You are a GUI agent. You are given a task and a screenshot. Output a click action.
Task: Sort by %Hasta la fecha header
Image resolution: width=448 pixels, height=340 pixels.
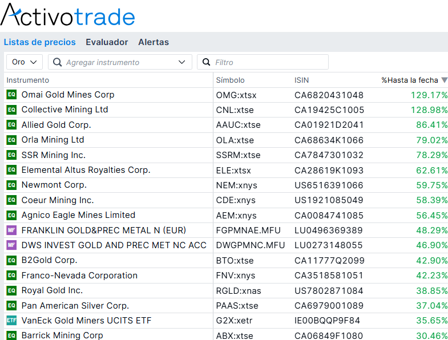pyautogui.click(x=410, y=80)
